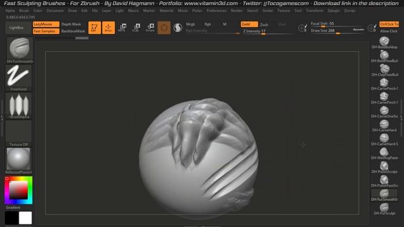The image size is (404, 227).
Task: Toggle LazyMouse off
Action: [46, 24]
